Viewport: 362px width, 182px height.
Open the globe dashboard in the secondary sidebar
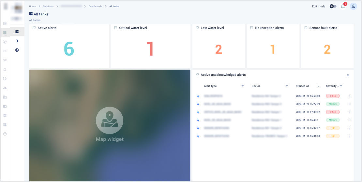click(x=17, y=50)
